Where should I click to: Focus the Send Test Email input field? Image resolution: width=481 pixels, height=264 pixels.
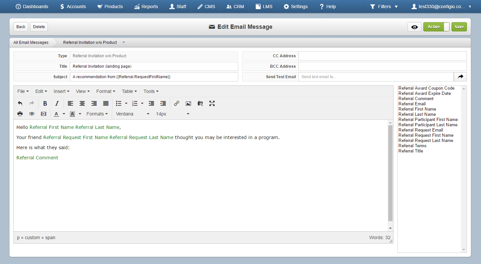(376, 77)
